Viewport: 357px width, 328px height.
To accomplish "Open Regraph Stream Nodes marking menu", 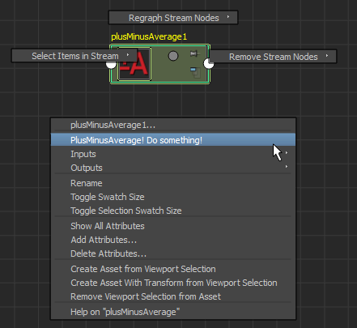I will [x=173, y=18].
